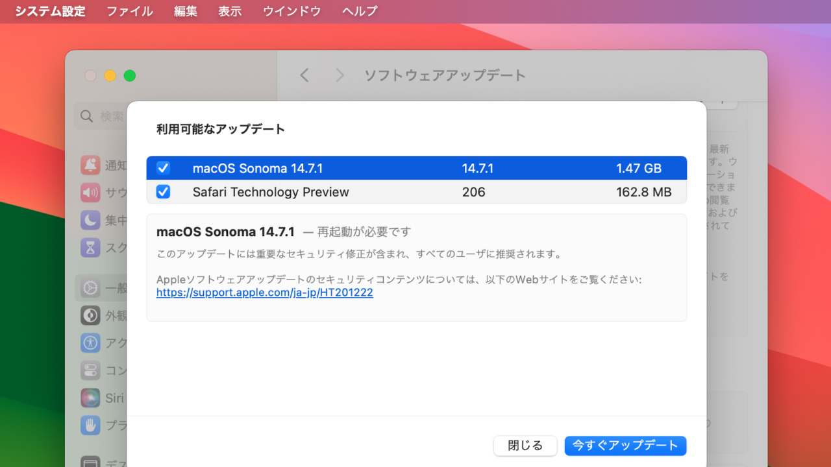Click the 14.7.1 version cell

click(478, 169)
